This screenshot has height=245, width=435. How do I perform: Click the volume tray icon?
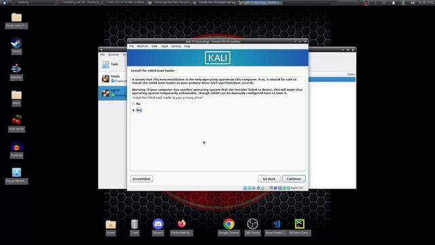[413, 3]
